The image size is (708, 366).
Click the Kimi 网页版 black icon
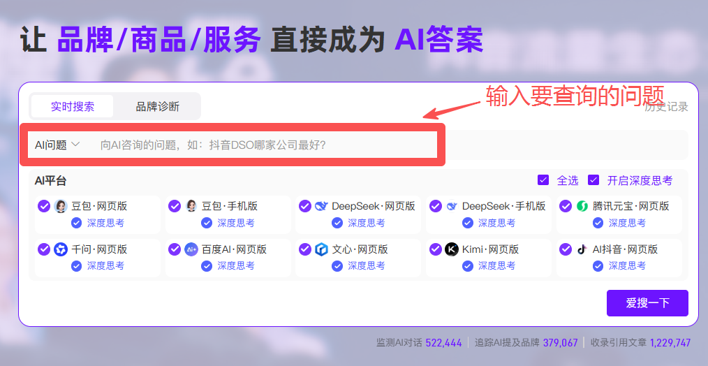tap(452, 249)
